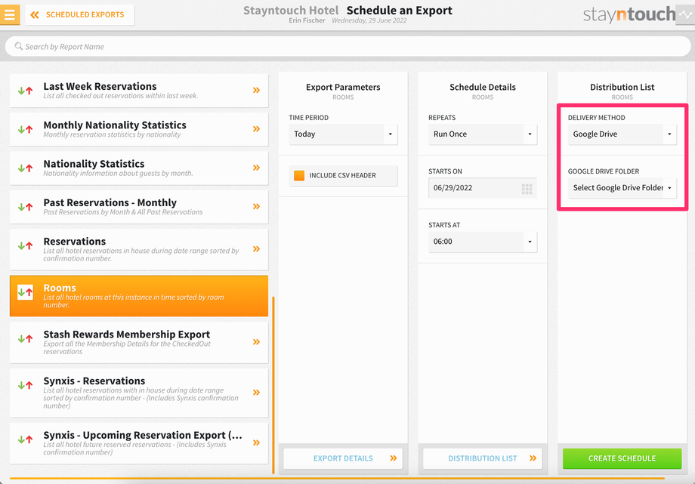Click export arrows icon for Stash Rewards Membership
Image resolution: width=695 pixels, height=484 pixels.
(25, 338)
